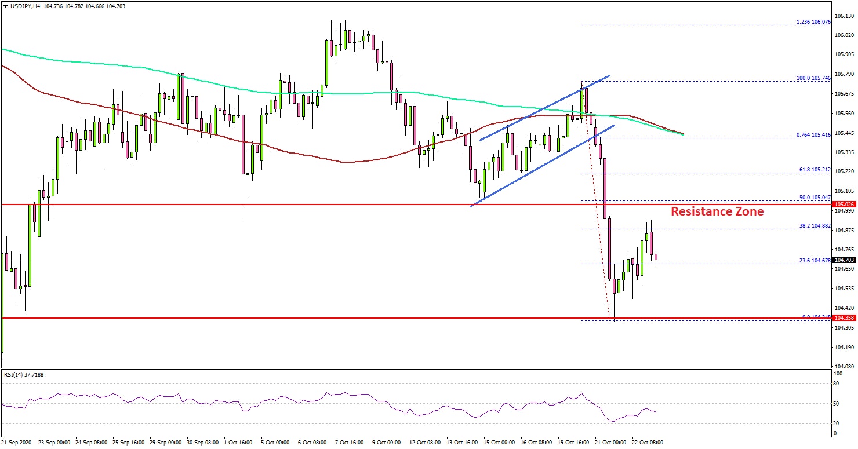Click the red 105.026 price tag
Screen dimensions: 858x449
pyautogui.click(x=844, y=205)
